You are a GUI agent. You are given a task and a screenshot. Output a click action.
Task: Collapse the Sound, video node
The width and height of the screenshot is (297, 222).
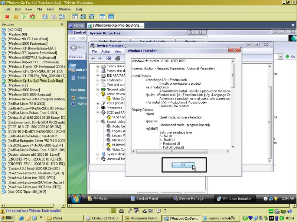(x=98, y=122)
